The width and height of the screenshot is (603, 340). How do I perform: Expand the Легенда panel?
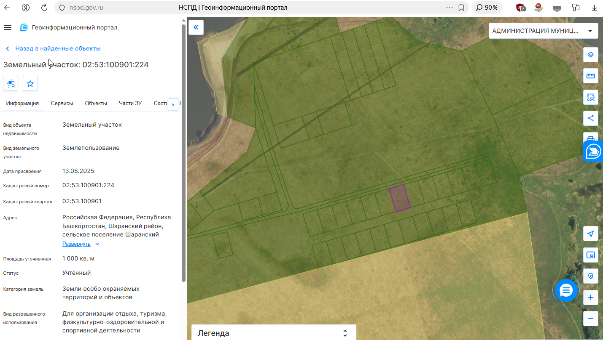click(x=274, y=333)
